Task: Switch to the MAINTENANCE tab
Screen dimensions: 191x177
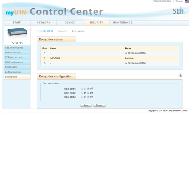Action: [123, 23]
